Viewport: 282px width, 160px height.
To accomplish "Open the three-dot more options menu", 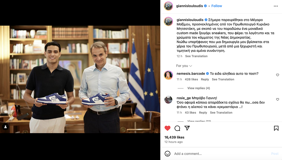I will [276, 6].
